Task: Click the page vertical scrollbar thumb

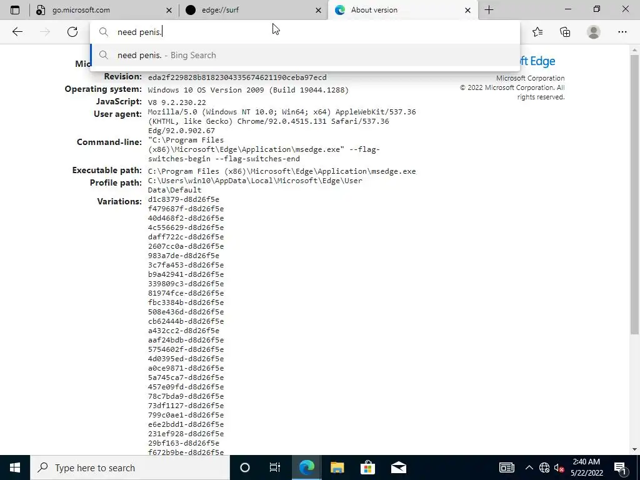Action: (x=634, y=194)
